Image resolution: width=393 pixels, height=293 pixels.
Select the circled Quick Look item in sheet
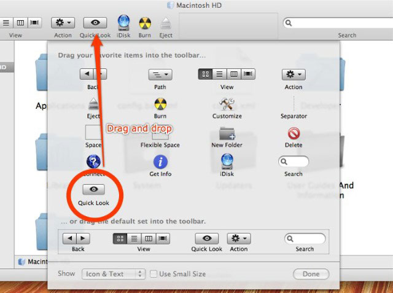[x=93, y=189]
